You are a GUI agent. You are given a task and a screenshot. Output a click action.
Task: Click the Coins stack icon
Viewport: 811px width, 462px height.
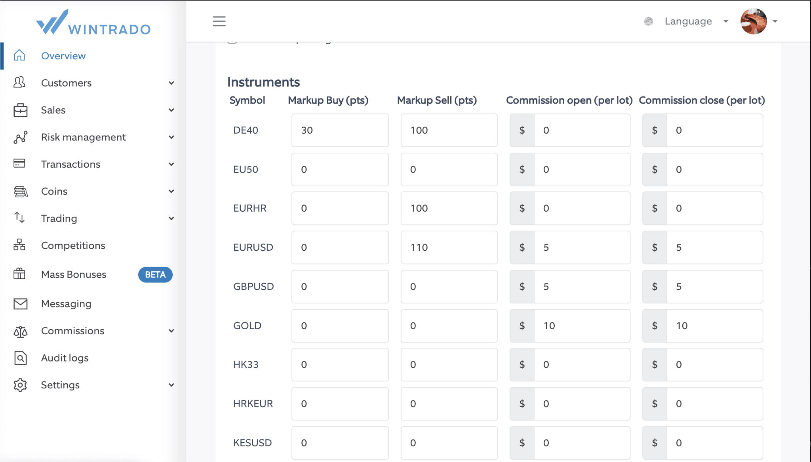pyautogui.click(x=20, y=191)
